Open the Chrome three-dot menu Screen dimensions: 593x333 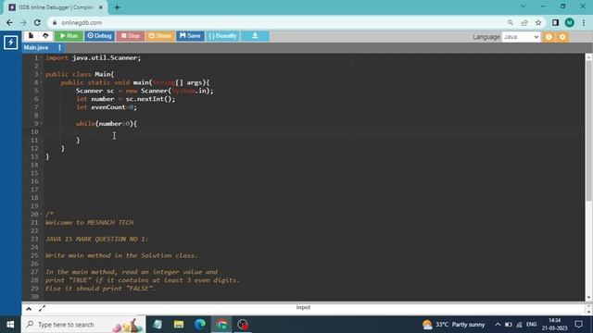pyautogui.click(x=584, y=22)
